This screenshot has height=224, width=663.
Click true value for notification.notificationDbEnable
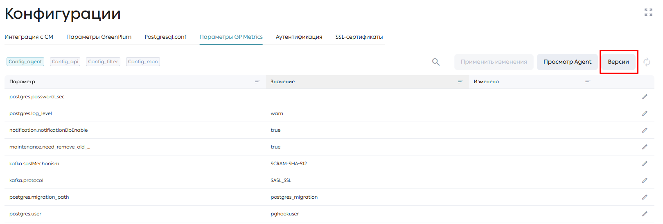click(x=275, y=130)
